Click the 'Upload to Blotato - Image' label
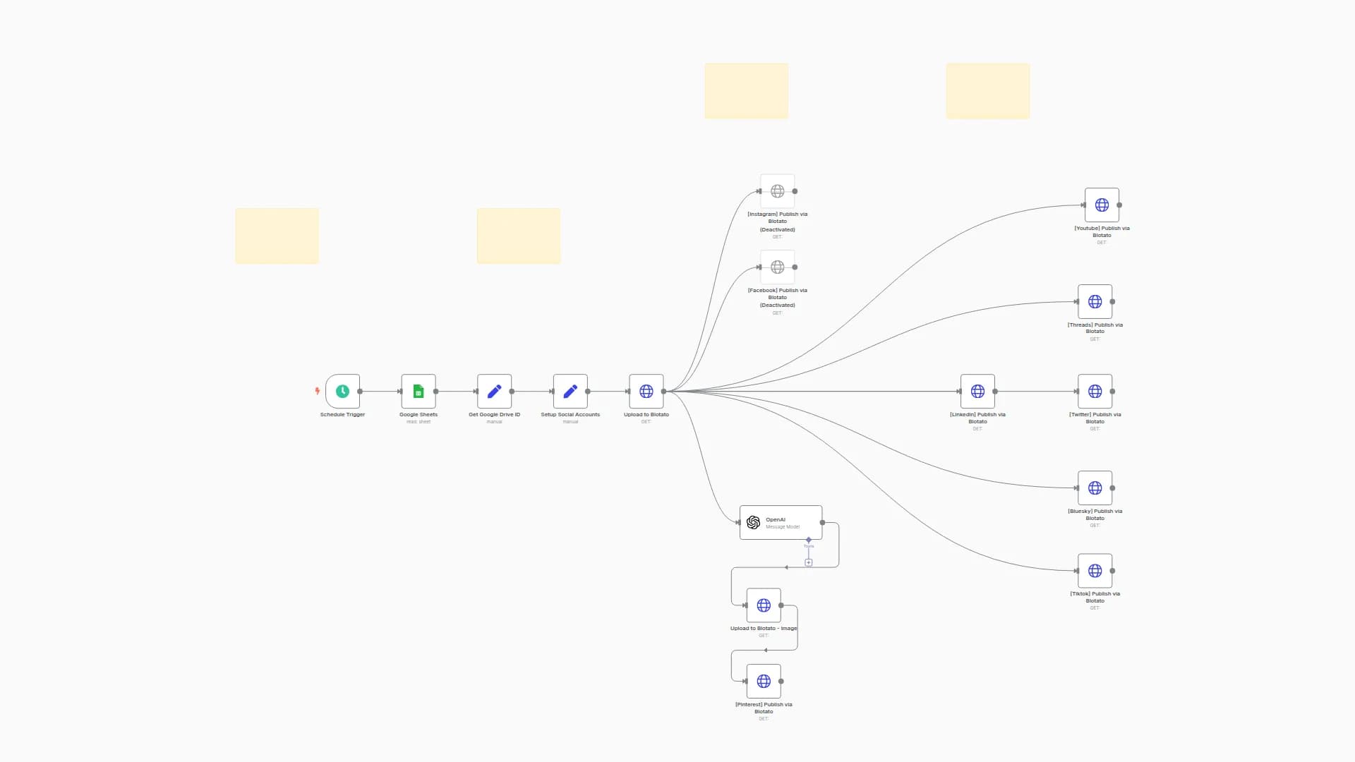This screenshot has height=762, width=1355. [x=764, y=628]
